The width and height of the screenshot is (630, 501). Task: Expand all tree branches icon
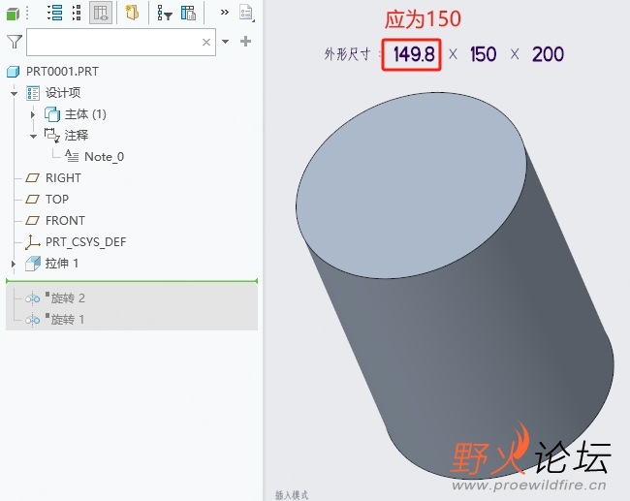tap(54, 13)
